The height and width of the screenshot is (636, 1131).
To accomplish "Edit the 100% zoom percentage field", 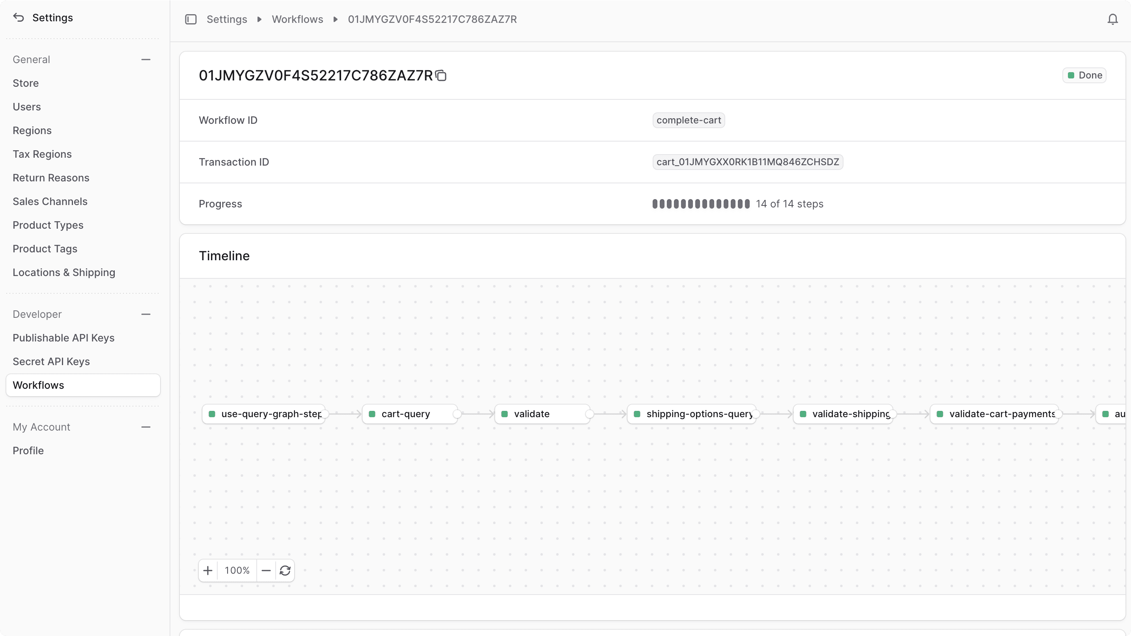I will 237,570.
